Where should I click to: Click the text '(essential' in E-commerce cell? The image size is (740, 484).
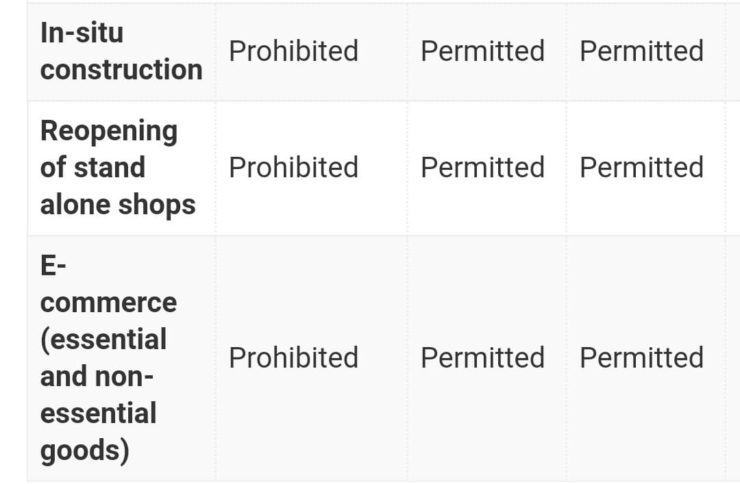coord(103,340)
